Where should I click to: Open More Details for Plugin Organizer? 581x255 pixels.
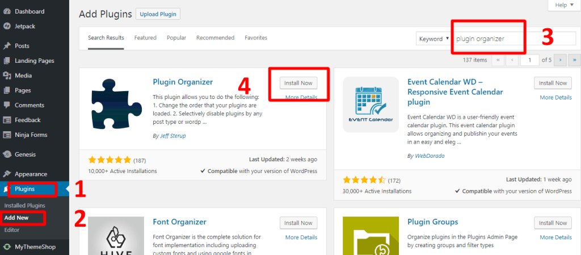coord(301,97)
